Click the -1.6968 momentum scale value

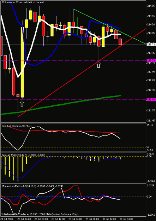pyautogui.click(x=151, y=215)
